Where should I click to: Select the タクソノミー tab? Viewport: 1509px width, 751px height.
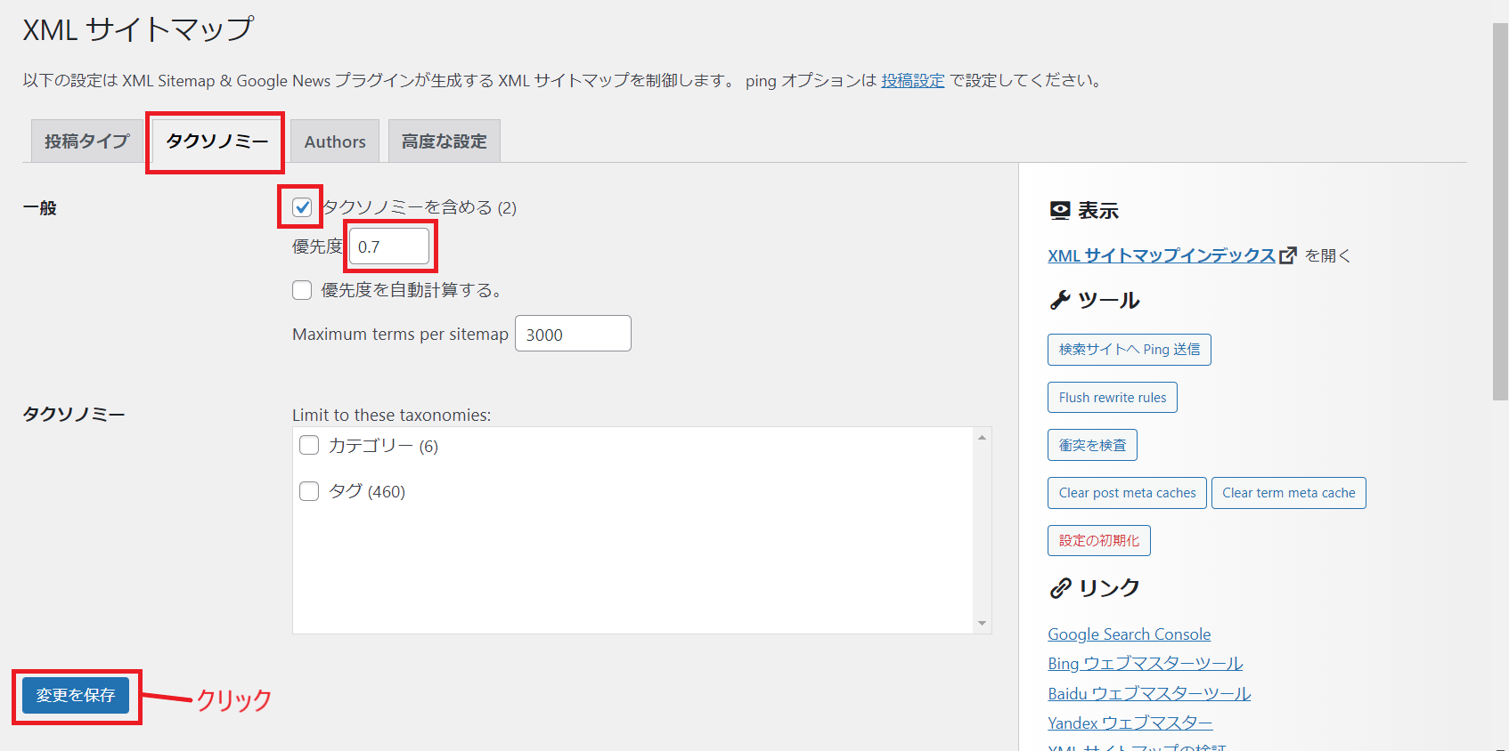(x=216, y=141)
